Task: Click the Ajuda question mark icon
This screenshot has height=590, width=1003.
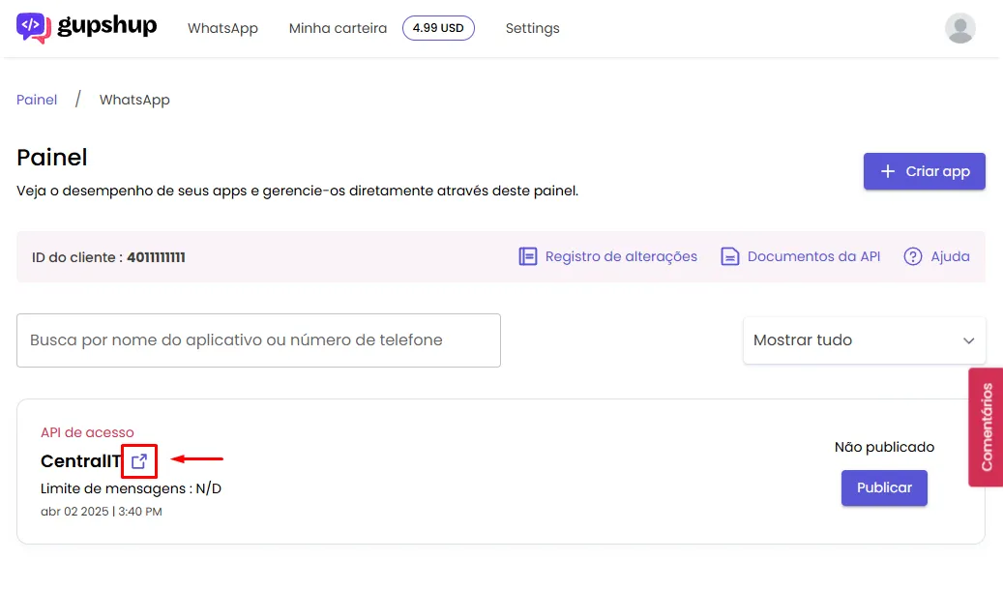Action: (913, 256)
